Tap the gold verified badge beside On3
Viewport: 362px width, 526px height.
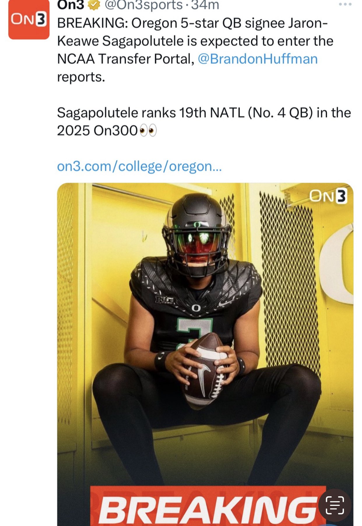click(94, 5)
